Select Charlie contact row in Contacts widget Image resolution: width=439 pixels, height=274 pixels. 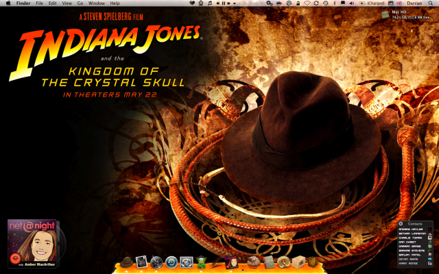pyautogui.click(x=415, y=238)
